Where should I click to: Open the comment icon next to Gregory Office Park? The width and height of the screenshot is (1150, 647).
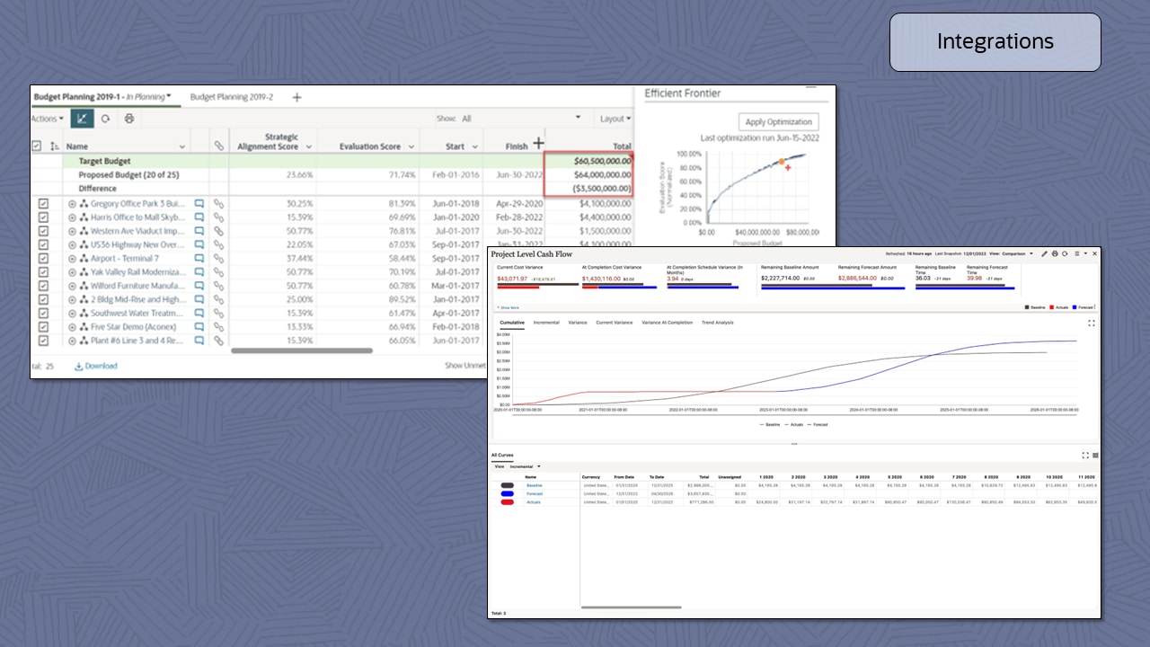[x=197, y=203]
